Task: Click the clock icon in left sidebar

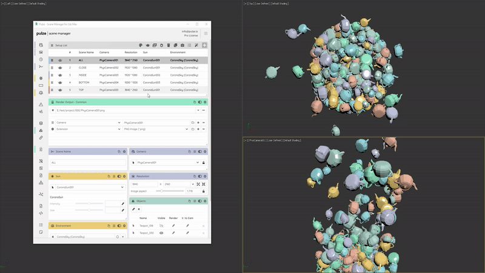Action: [x=41, y=59]
